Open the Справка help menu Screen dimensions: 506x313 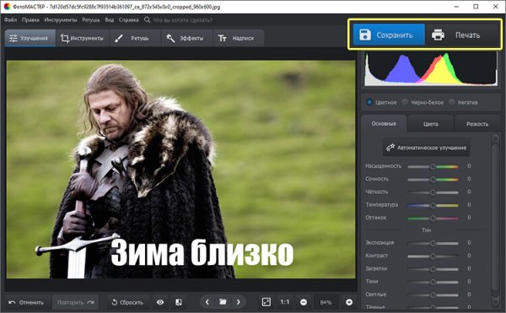(x=128, y=19)
